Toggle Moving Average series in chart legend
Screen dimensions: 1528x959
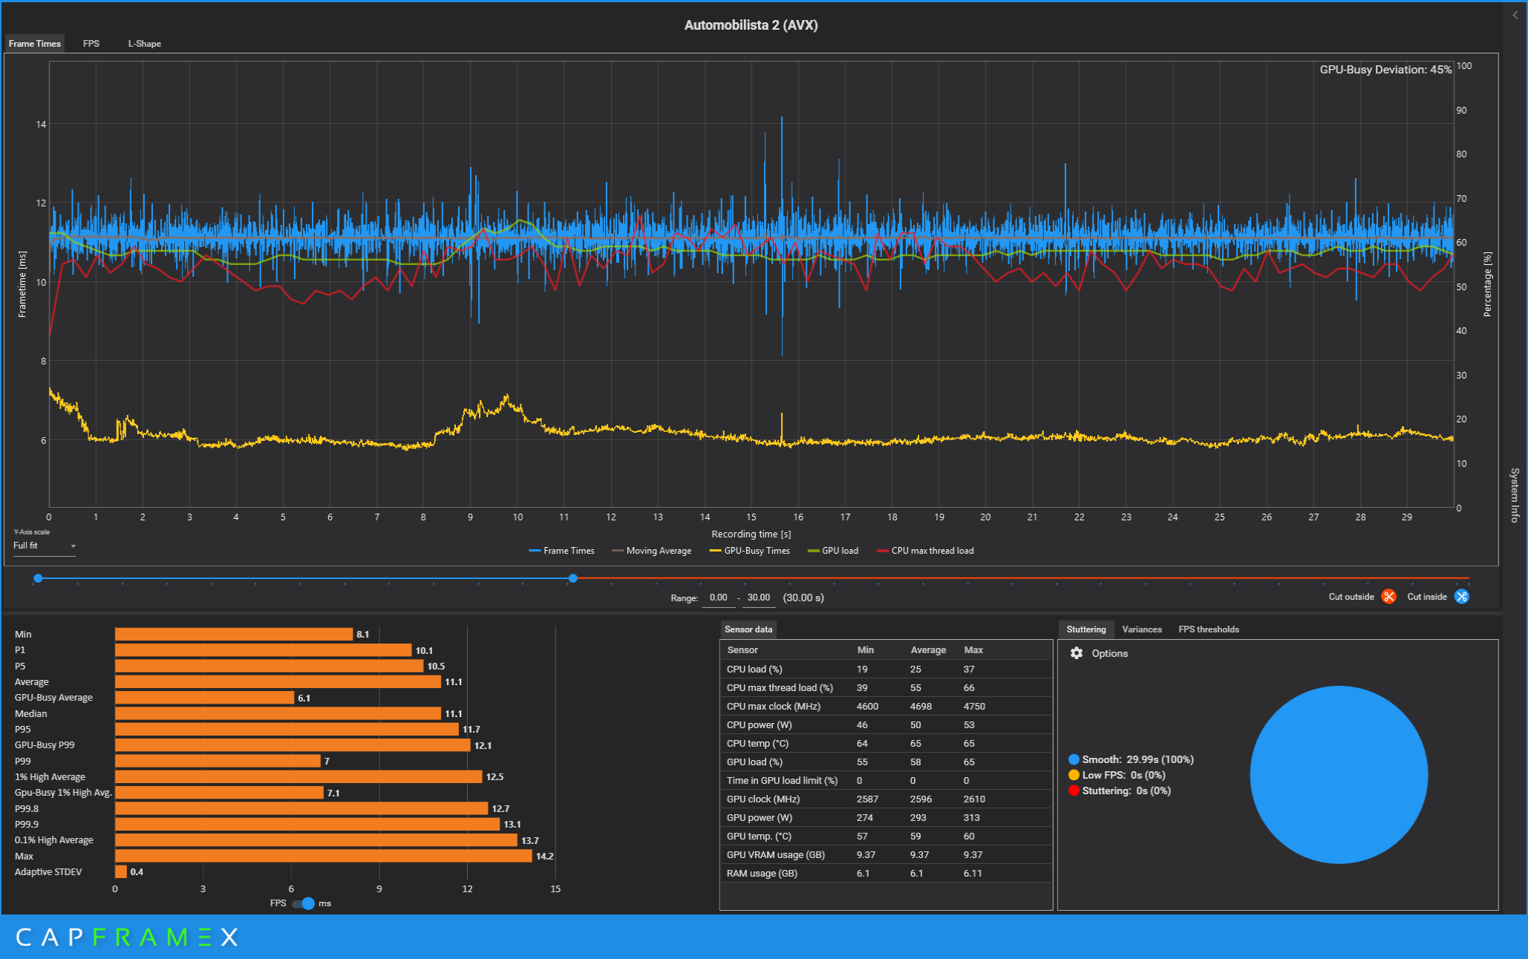(651, 551)
